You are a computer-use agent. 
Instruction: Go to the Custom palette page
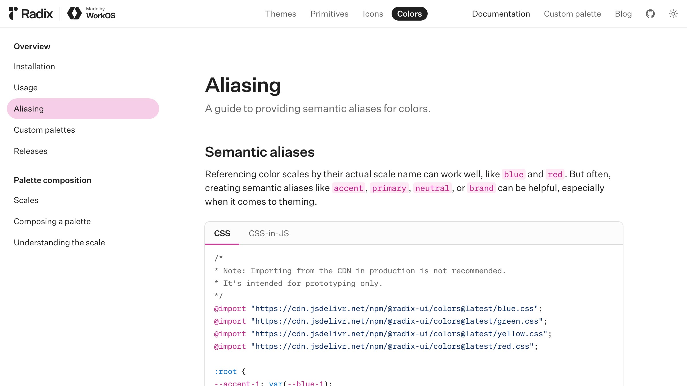tap(572, 14)
